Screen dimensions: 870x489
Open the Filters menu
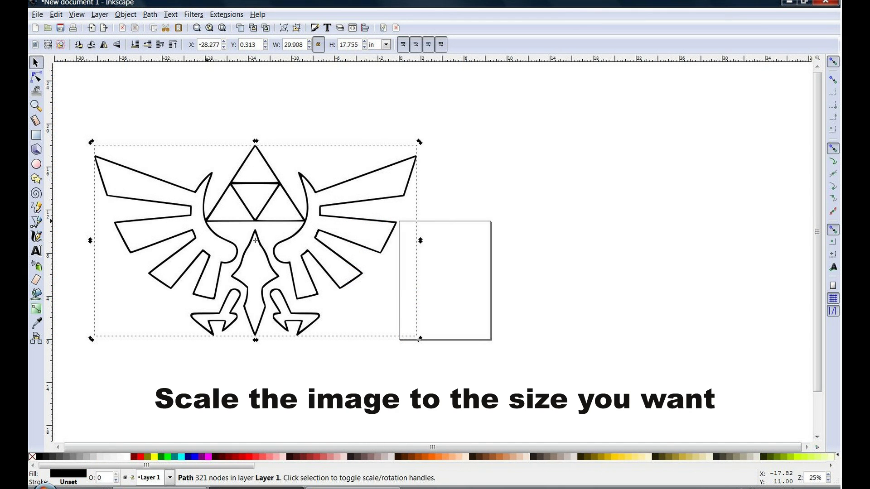pyautogui.click(x=193, y=14)
